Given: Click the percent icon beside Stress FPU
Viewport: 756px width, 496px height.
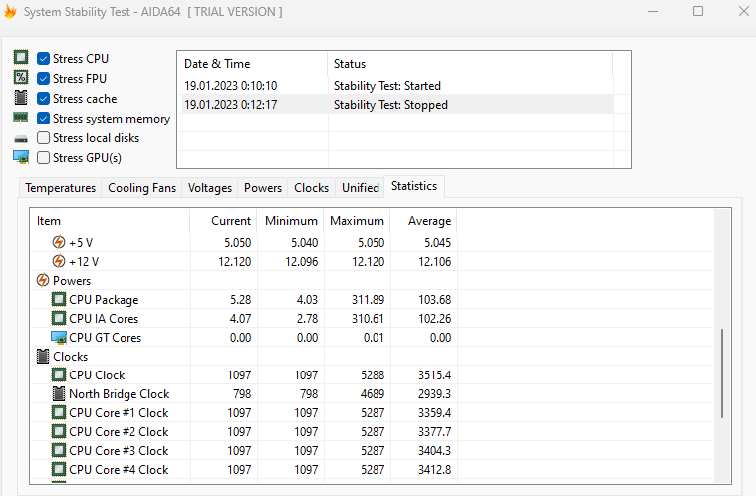Looking at the screenshot, I should coord(21,77).
